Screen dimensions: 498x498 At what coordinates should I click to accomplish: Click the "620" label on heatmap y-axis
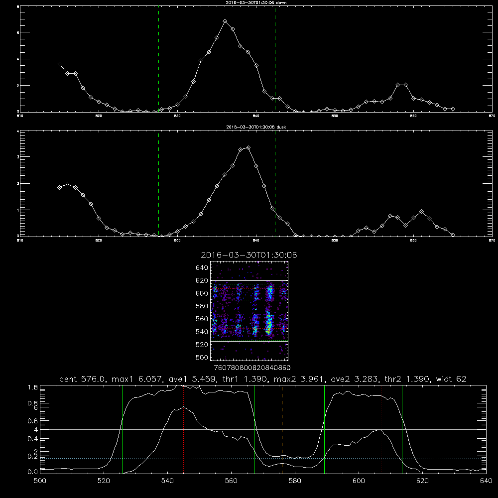202,280
